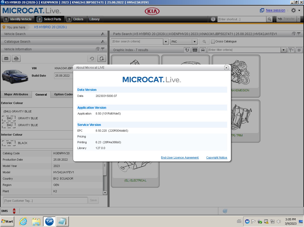
Task: Click the undo/reset vehicle icon
Action: point(92,58)
